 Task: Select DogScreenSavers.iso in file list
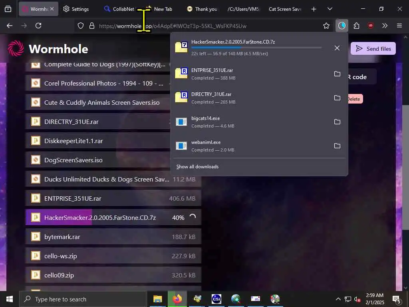(x=98, y=160)
